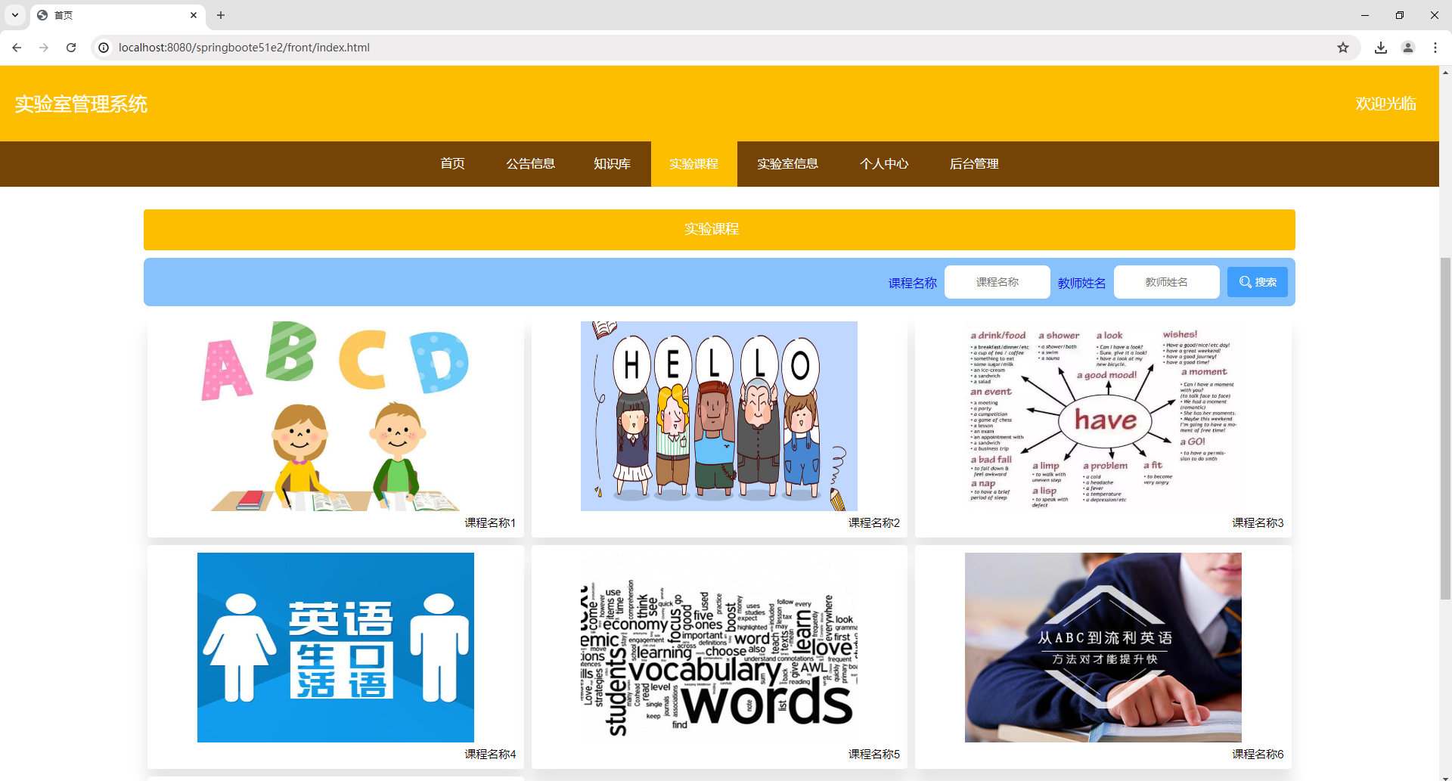Viewport: 1452px width, 781px height.
Task: Click inside the 教师姓名 input field
Action: tap(1165, 281)
